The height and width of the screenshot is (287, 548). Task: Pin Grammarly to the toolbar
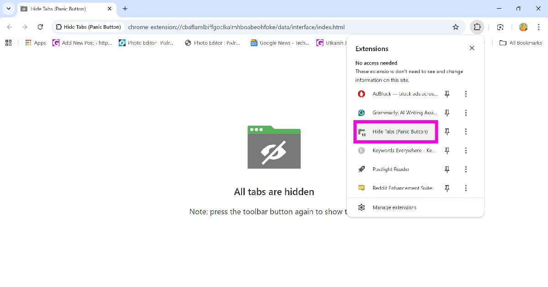point(447,112)
